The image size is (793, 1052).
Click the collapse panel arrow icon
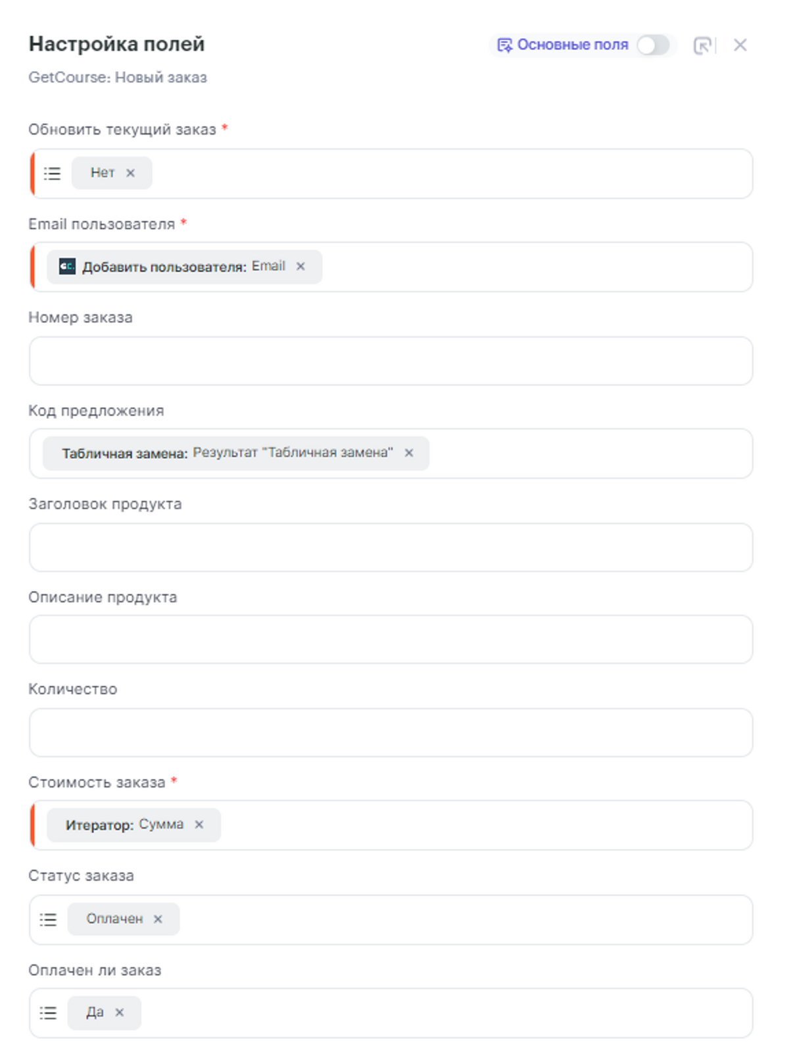click(703, 45)
